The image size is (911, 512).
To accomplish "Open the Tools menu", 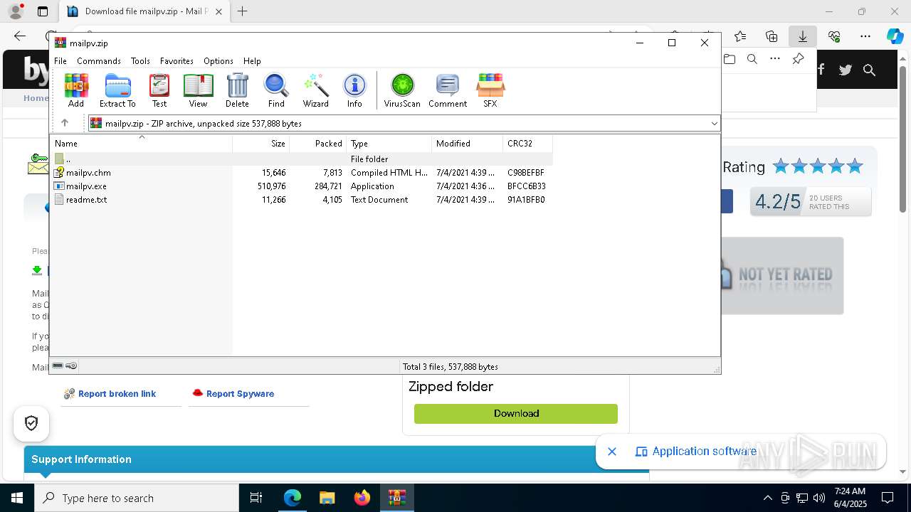I will [x=140, y=61].
